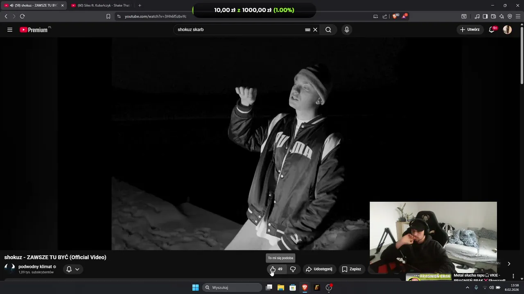This screenshot has height=294, width=524.
Task: Open the podwodny klimat channel link
Action: pos(35,267)
